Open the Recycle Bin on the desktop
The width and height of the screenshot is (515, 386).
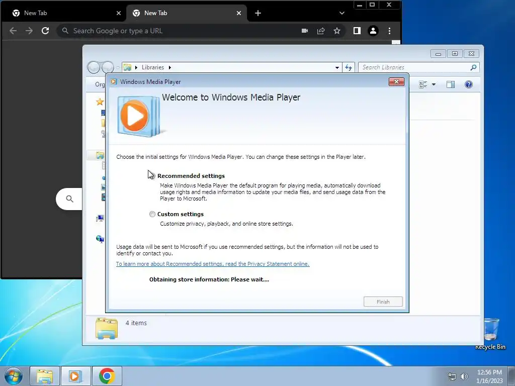[x=491, y=334]
